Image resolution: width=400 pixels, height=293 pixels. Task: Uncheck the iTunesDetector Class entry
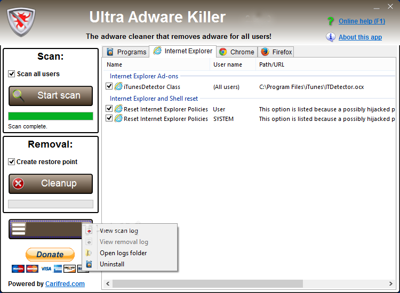pos(109,86)
